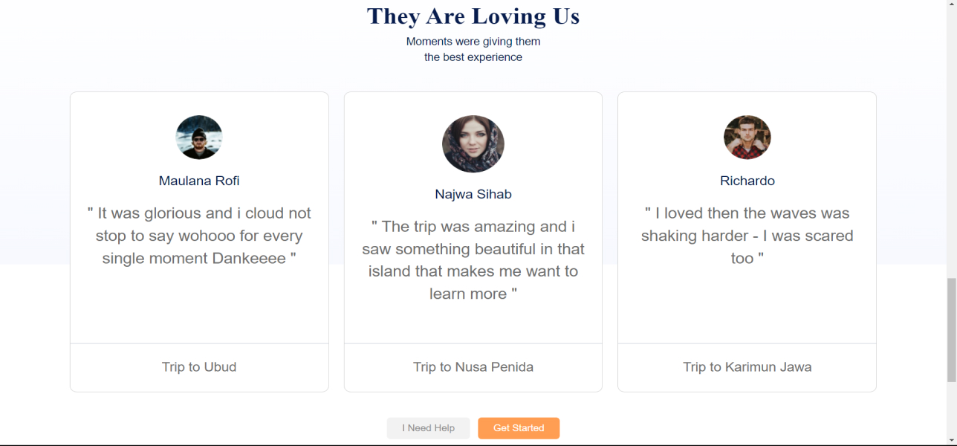The height and width of the screenshot is (446, 957).
Task: Click the name Maulana Rofi
Action: [199, 181]
